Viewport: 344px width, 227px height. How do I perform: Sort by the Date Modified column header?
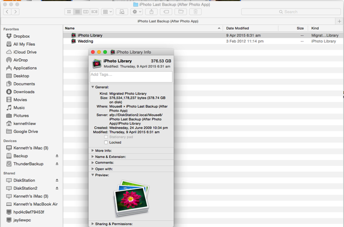click(x=250, y=28)
